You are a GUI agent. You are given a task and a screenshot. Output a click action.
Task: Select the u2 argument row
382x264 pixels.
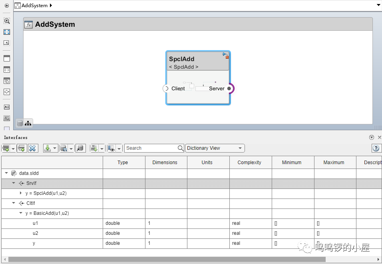tap(191, 233)
